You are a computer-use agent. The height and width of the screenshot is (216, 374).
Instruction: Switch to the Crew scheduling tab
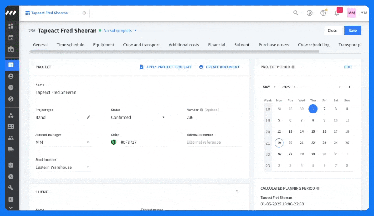314,45
